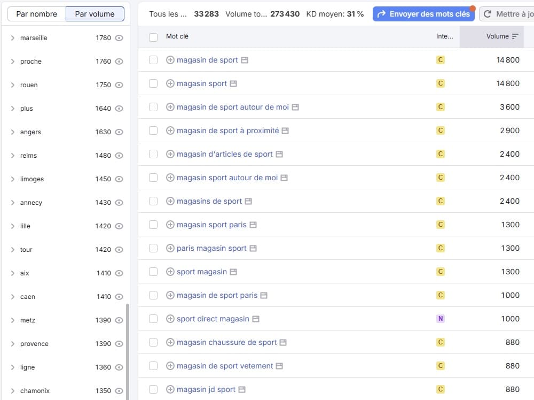Click 'Envoyer des mots clés' button
534x400 pixels.
pos(423,14)
